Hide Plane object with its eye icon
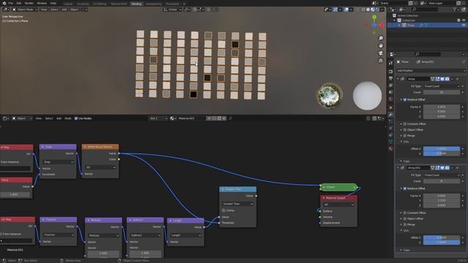This screenshot has width=468, height=263. point(464,26)
